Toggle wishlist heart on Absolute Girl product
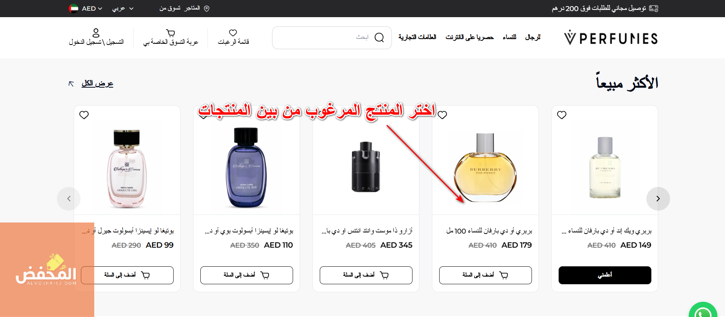Screen dimensions: 725x317 tap(84, 115)
